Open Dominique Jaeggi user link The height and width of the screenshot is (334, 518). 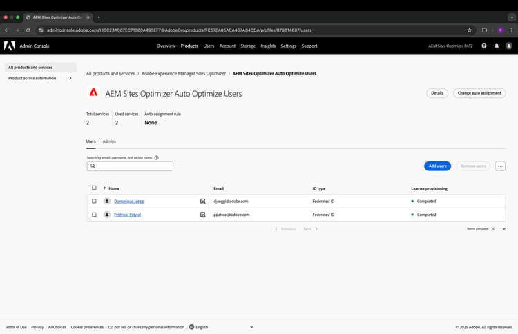(129, 201)
